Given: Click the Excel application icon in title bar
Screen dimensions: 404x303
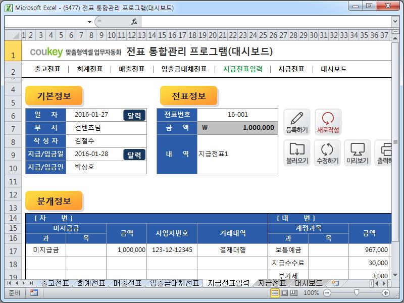Looking at the screenshot, I should click(x=9, y=8).
